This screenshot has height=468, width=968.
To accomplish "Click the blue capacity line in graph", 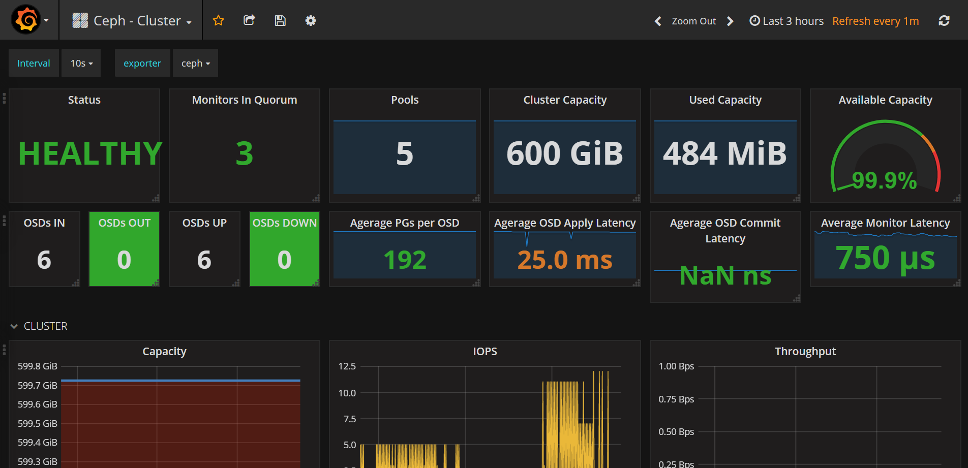I will [180, 380].
